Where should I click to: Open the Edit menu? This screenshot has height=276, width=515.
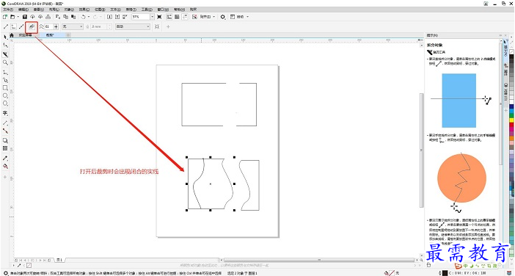pos(23,10)
